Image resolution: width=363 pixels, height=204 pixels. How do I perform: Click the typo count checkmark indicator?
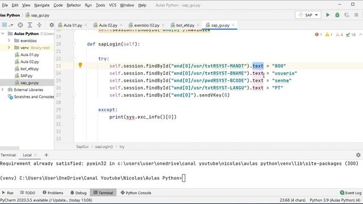[x=351, y=35]
